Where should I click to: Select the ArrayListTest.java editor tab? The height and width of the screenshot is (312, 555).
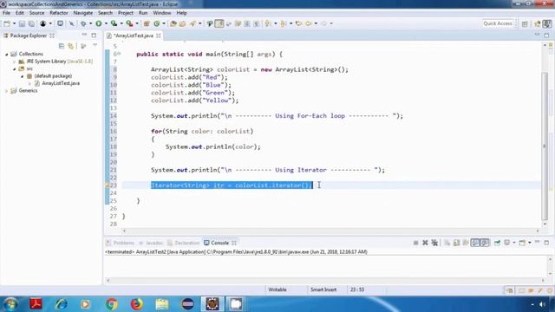[x=134, y=36]
